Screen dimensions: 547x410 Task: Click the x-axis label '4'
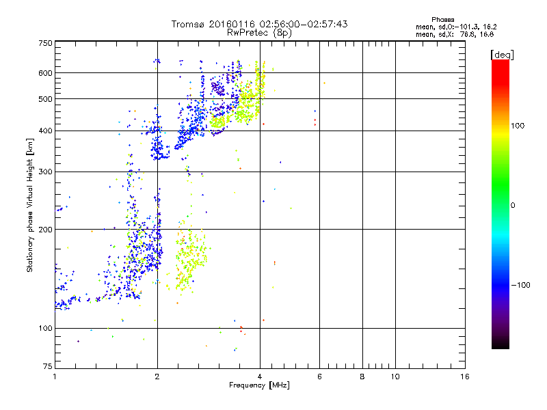coord(260,377)
